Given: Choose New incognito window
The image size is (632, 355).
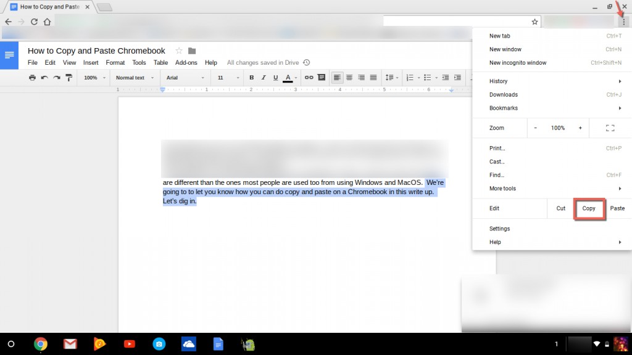Looking at the screenshot, I should pyautogui.click(x=552, y=63).
